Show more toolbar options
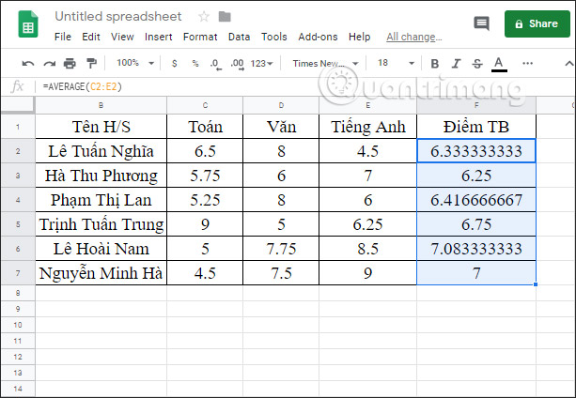The image size is (576, 398). click(527, 64)
